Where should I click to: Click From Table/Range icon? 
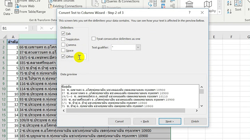(17, 12)
